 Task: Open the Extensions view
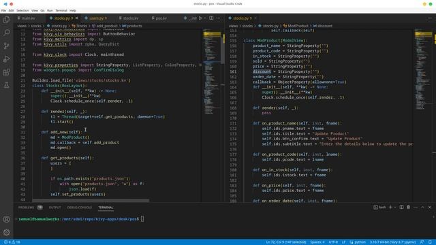pos(6,72)
